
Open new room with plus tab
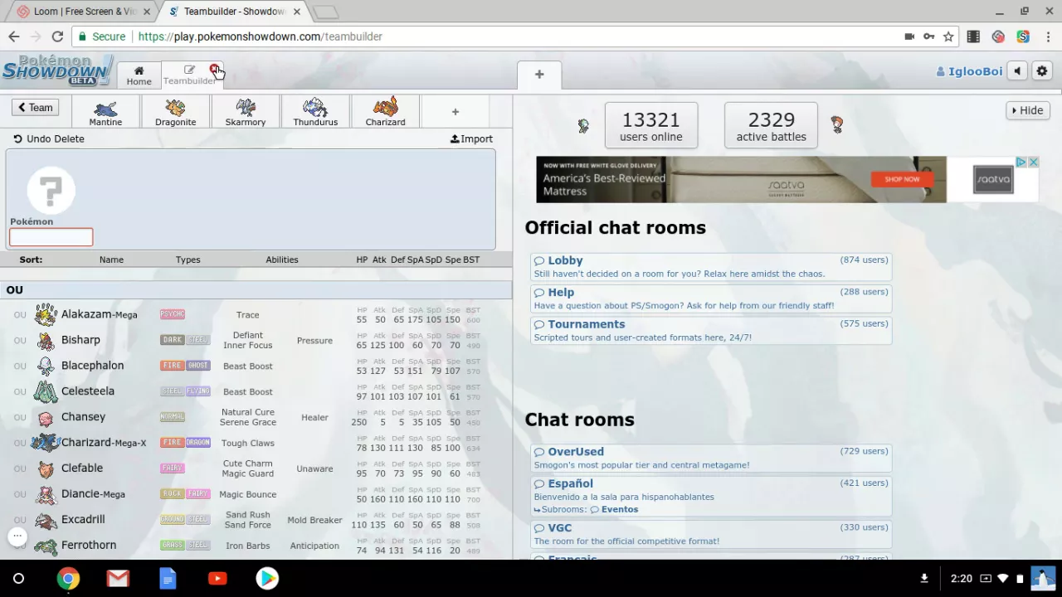coord(539,75)
